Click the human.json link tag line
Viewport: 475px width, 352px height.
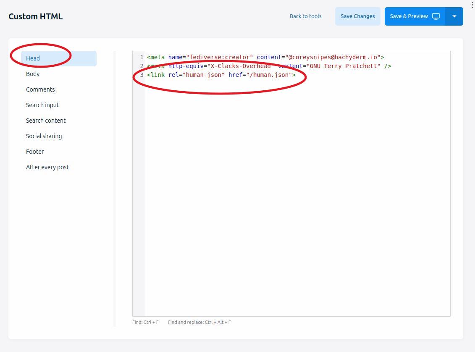click(221, 75)
